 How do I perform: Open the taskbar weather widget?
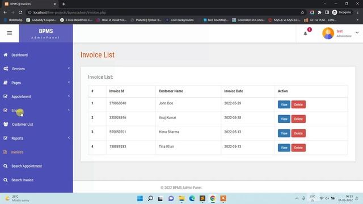[x=18, y=198]
